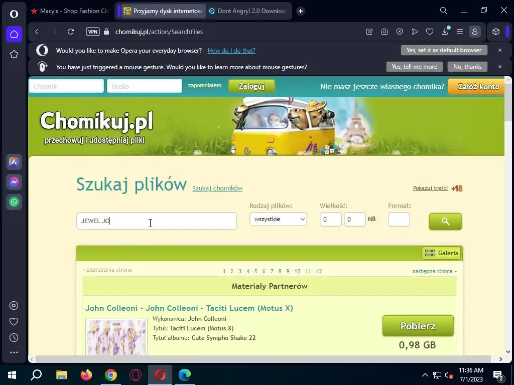Viewport: 514px width, 385px height.
Task: Switch to Galeria view
Action: coord(441,253)
